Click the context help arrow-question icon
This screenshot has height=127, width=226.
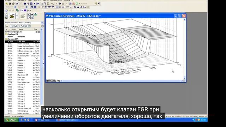(x=99, y=4)
